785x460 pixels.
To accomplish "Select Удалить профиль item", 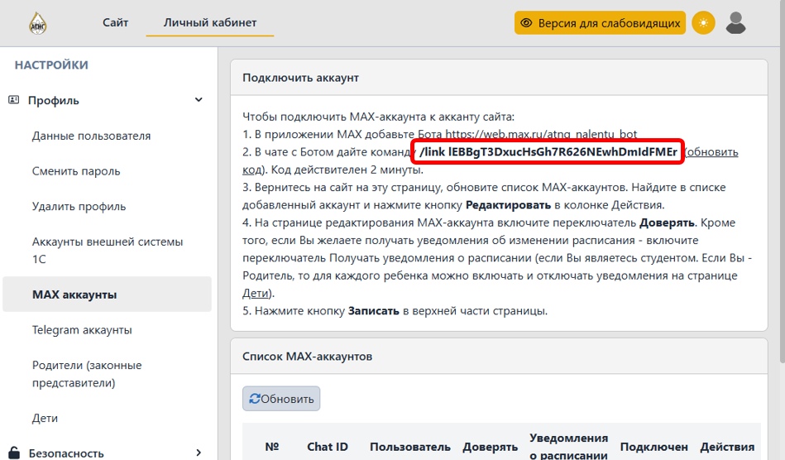I will [x=79, y=206].
